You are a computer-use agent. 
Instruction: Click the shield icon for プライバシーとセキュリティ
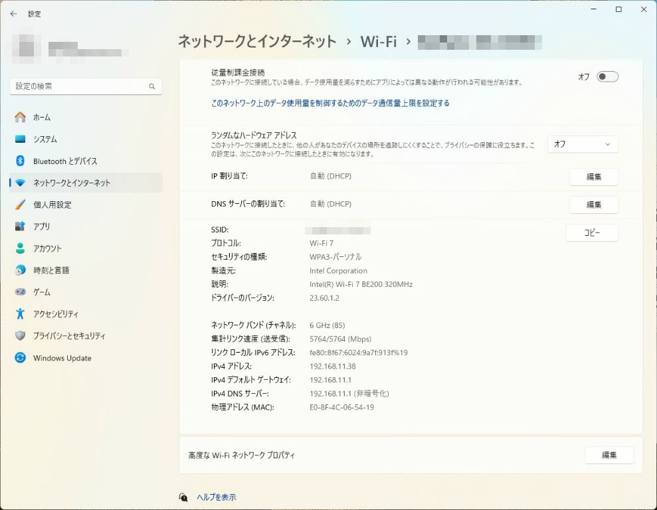tap(20, 336)
